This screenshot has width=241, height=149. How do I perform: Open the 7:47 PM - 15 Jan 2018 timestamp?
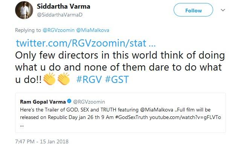click(42, 141)
